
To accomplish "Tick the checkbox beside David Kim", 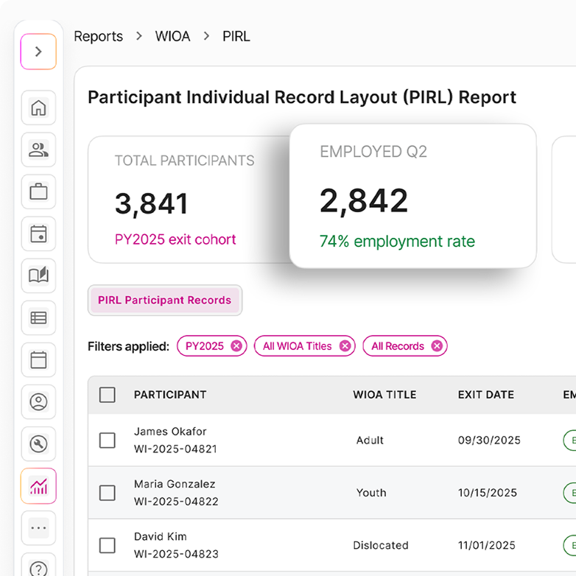I will 108,545.
